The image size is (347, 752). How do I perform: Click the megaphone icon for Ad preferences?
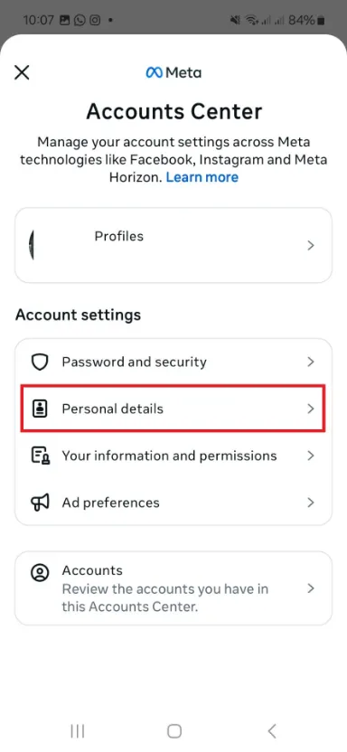pyautogui.click(x=40, y=503)
